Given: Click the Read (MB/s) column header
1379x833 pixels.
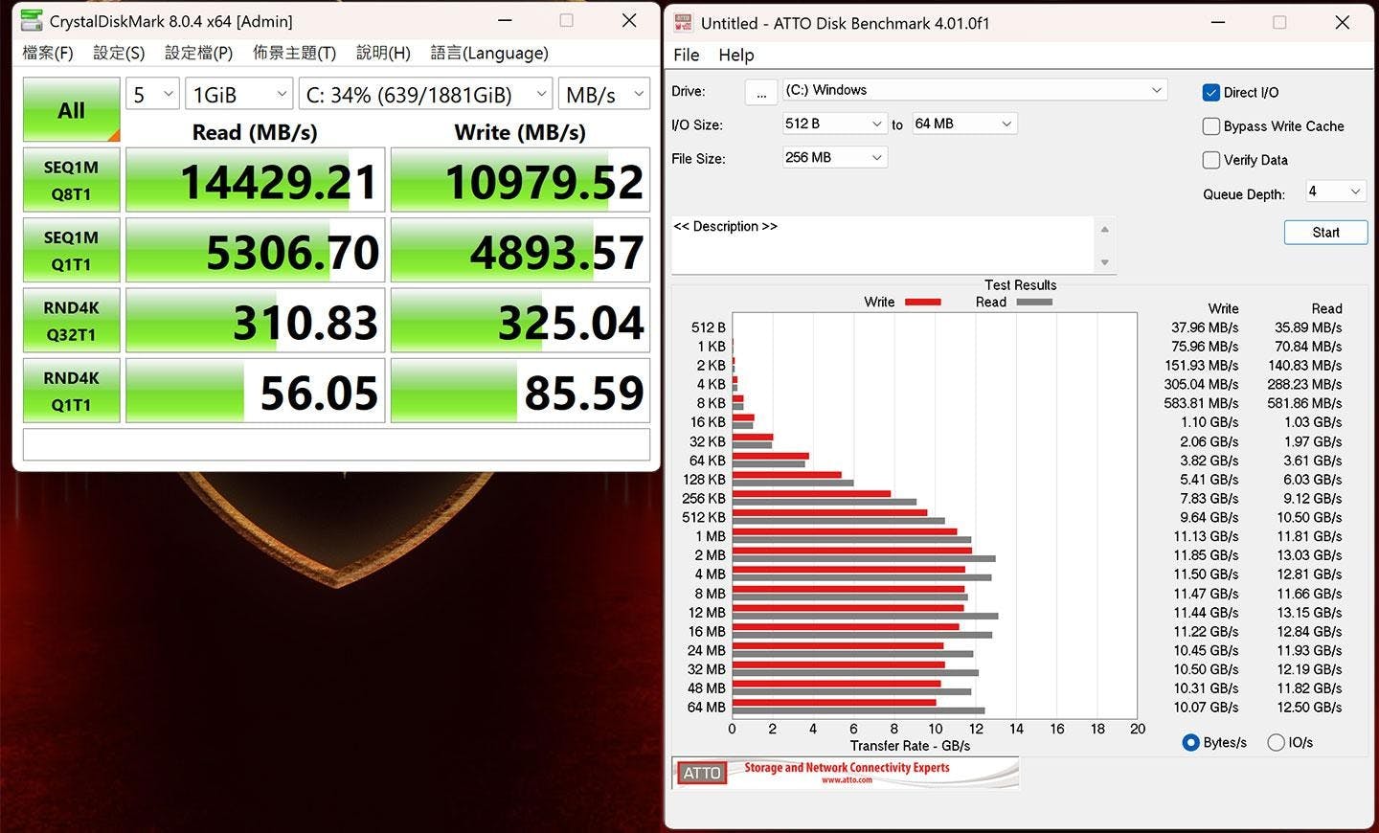Looking at the screenshot, I should (x=255, y=132).
